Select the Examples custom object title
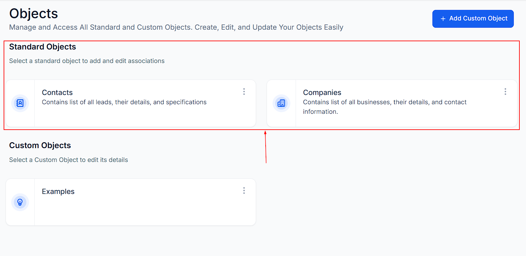This screenshot has width=526, height=256. click(x=58, y=192)
